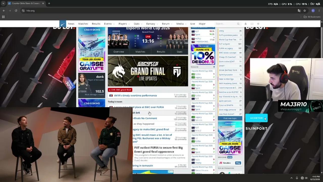Open donk Player of the week card
The width and height of the screenshot is (323, 182).
(92, 85)
